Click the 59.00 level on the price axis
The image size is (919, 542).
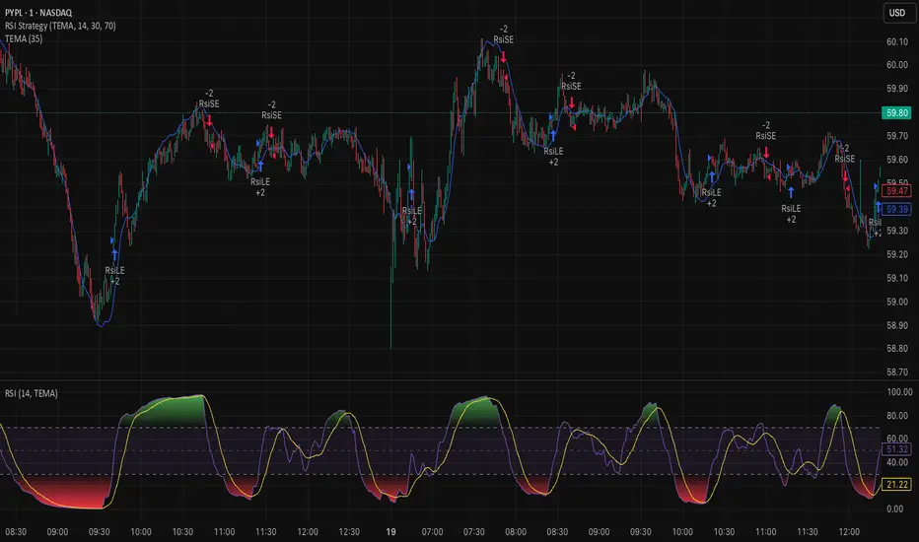coord(898,303)
